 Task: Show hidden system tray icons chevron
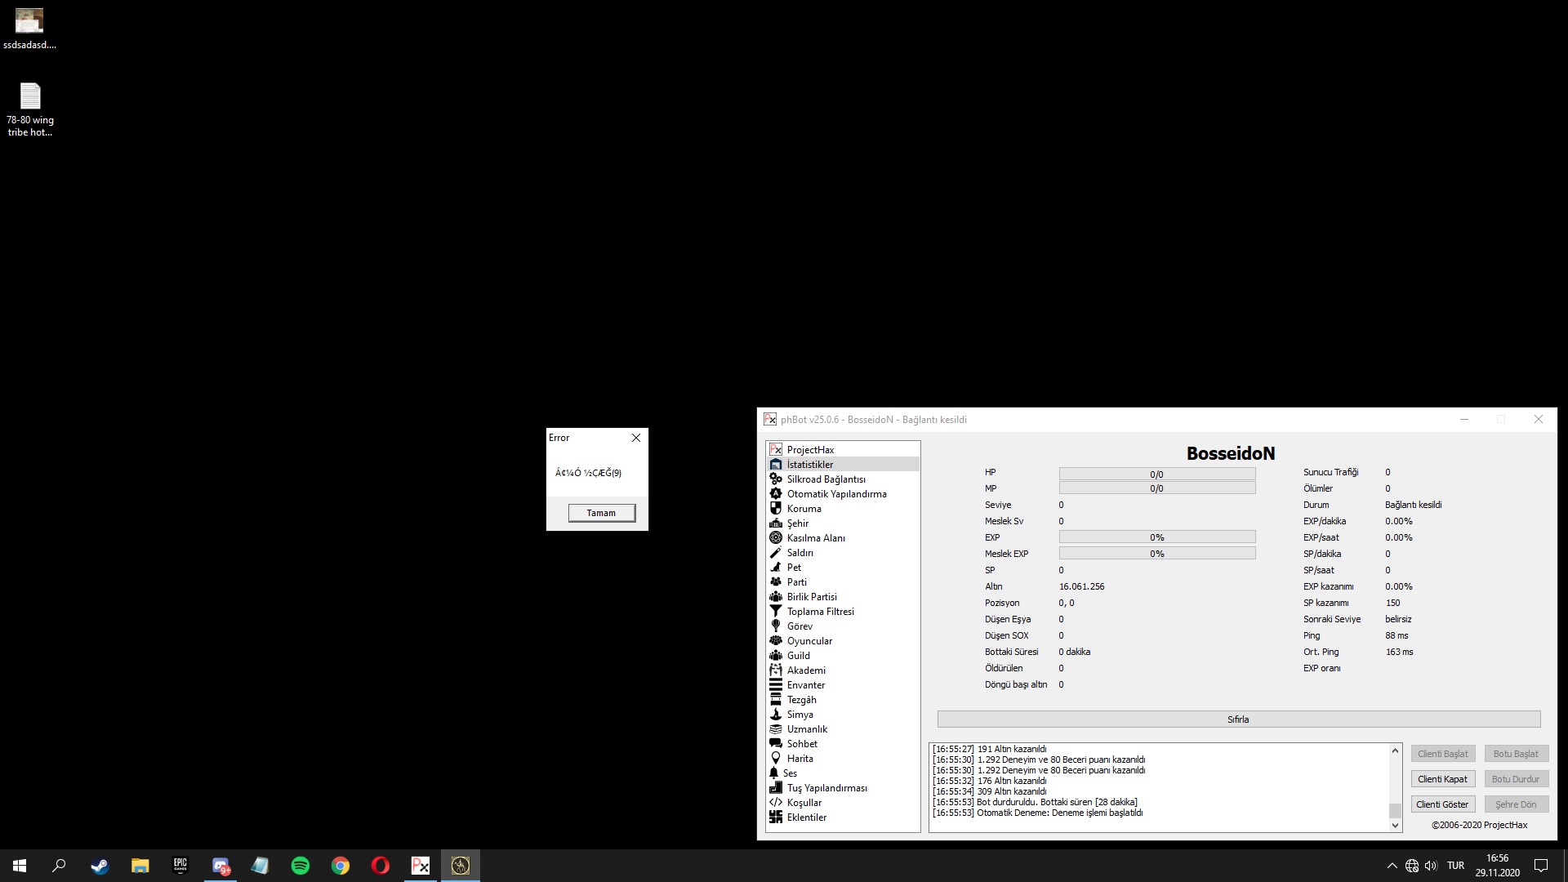[1392, 866]
